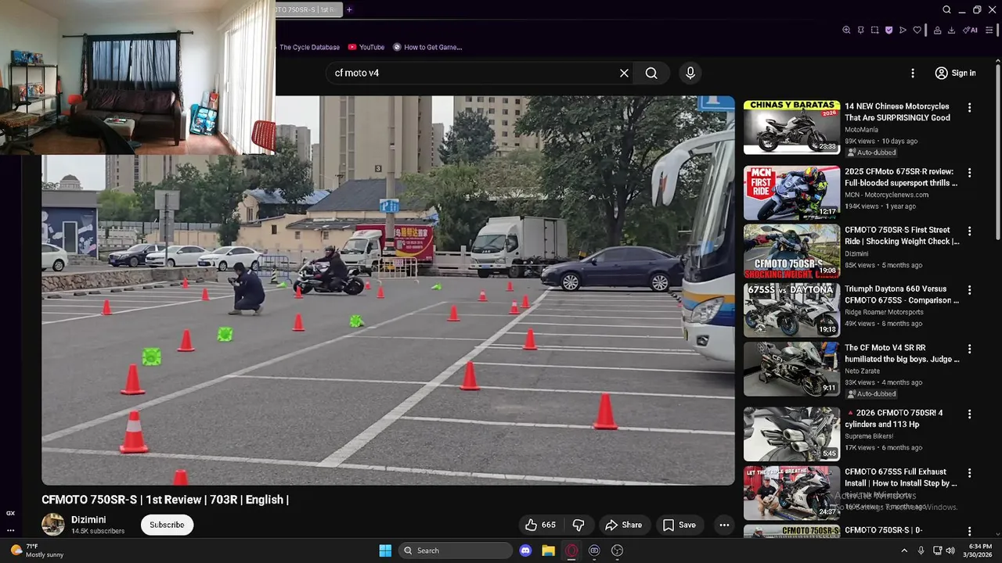Click Sign in button
Viewport: 1002px width, 563px height.
coord(955,73)
